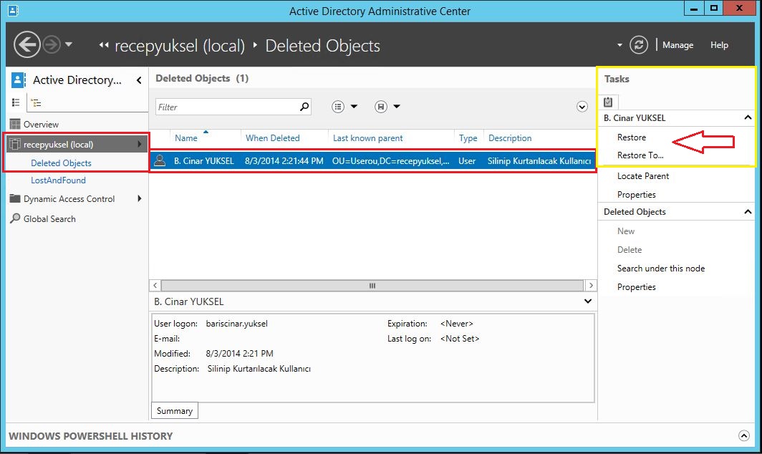This screenshot has height=454, width=762.
Task: Open the Help menu
Action: (x=719, y=45)
